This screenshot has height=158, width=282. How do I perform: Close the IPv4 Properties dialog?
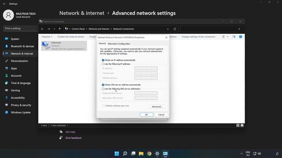click(167, 37)
